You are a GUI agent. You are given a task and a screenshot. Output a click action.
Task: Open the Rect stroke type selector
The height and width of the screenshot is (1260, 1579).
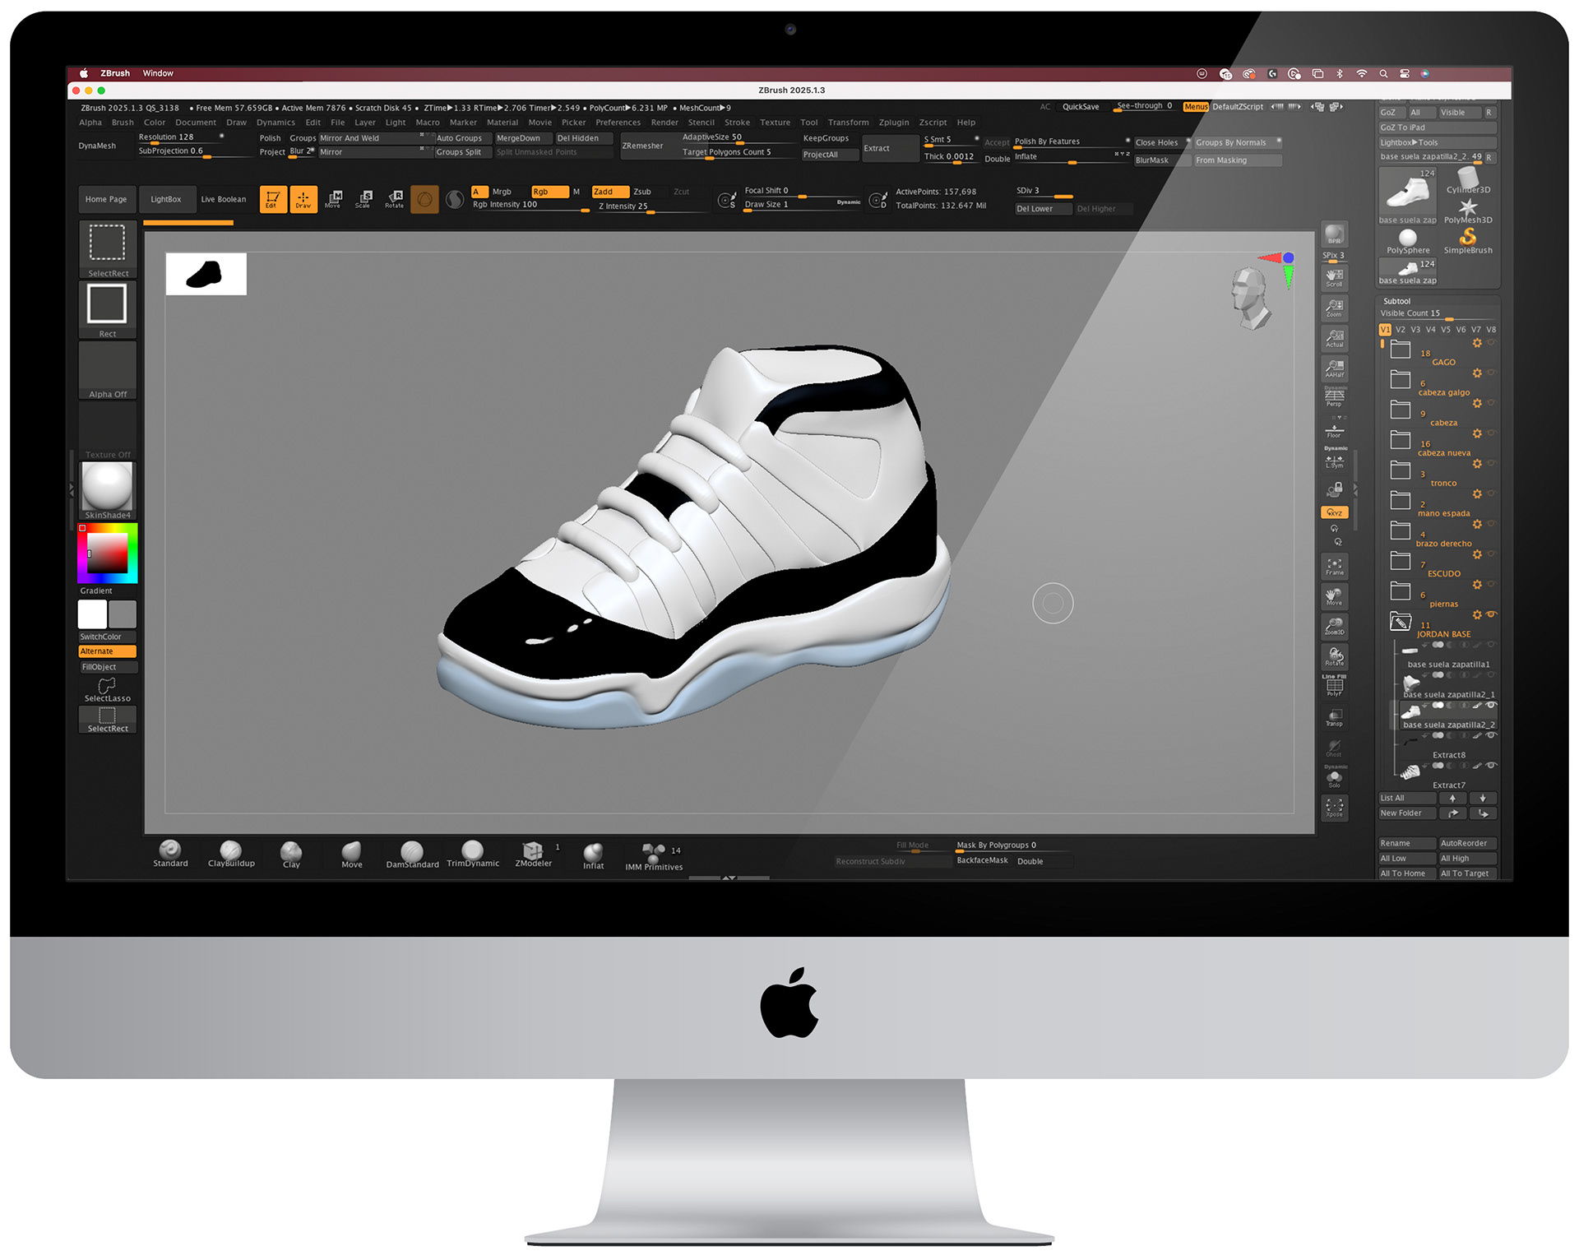pos(108,310)
